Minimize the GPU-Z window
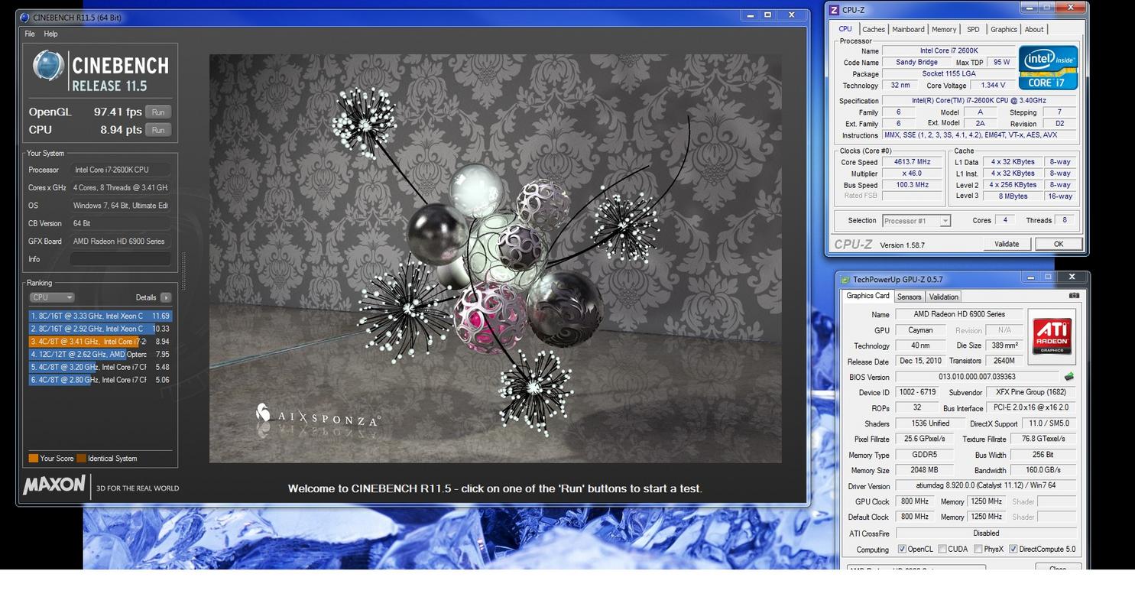1135x613 pixels. coord(1030,277)
